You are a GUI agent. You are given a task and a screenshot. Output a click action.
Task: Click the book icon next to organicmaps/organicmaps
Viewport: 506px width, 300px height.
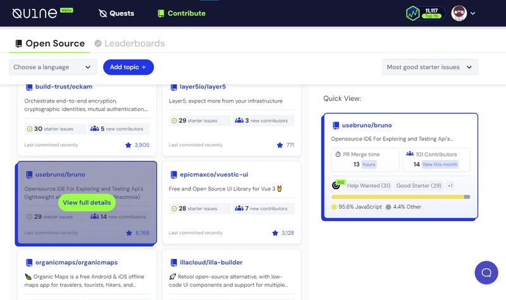[29, 263]
